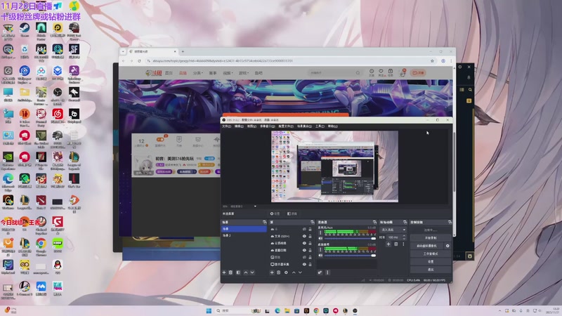Viewport: 562px width, 316px height.
Task: Show hidden system tray icons chevron
Action: coord(499,310)
